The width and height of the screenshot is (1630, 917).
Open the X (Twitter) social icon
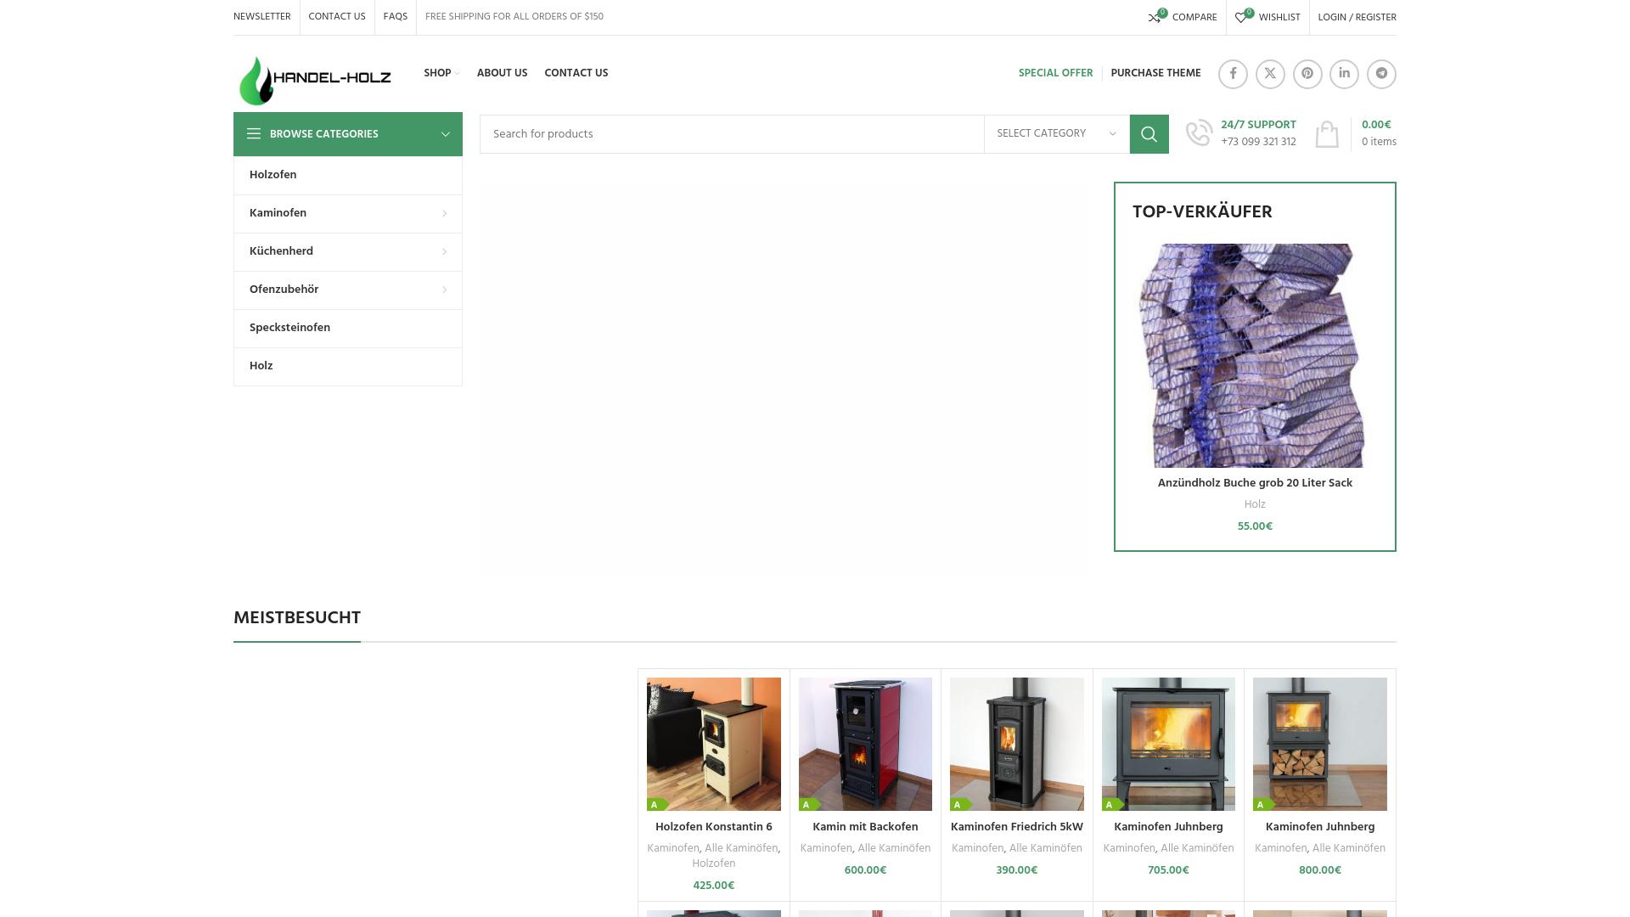(1270, 74)
